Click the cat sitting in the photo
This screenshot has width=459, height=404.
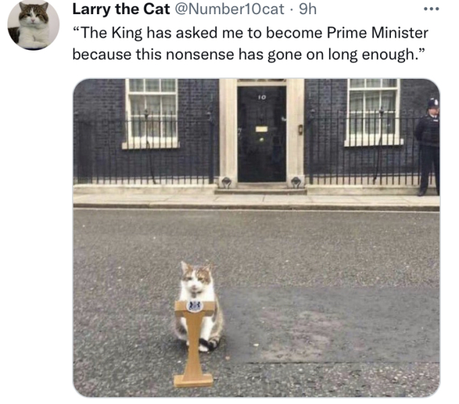(200, 306)
